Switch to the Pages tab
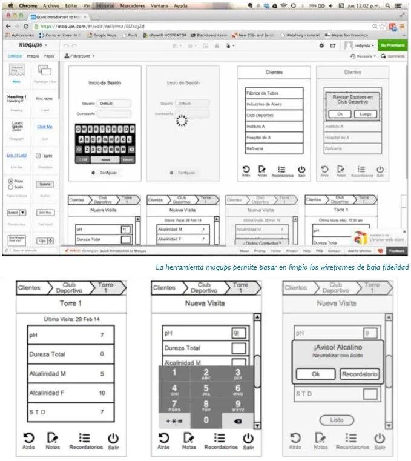The height and width of the screenshot is (461, 411). (x=49, y=56)
